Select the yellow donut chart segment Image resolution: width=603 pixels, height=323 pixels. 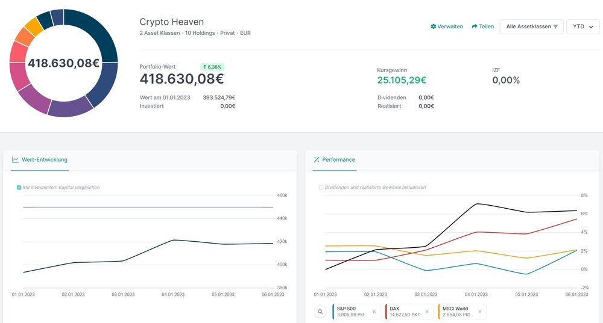33,26
